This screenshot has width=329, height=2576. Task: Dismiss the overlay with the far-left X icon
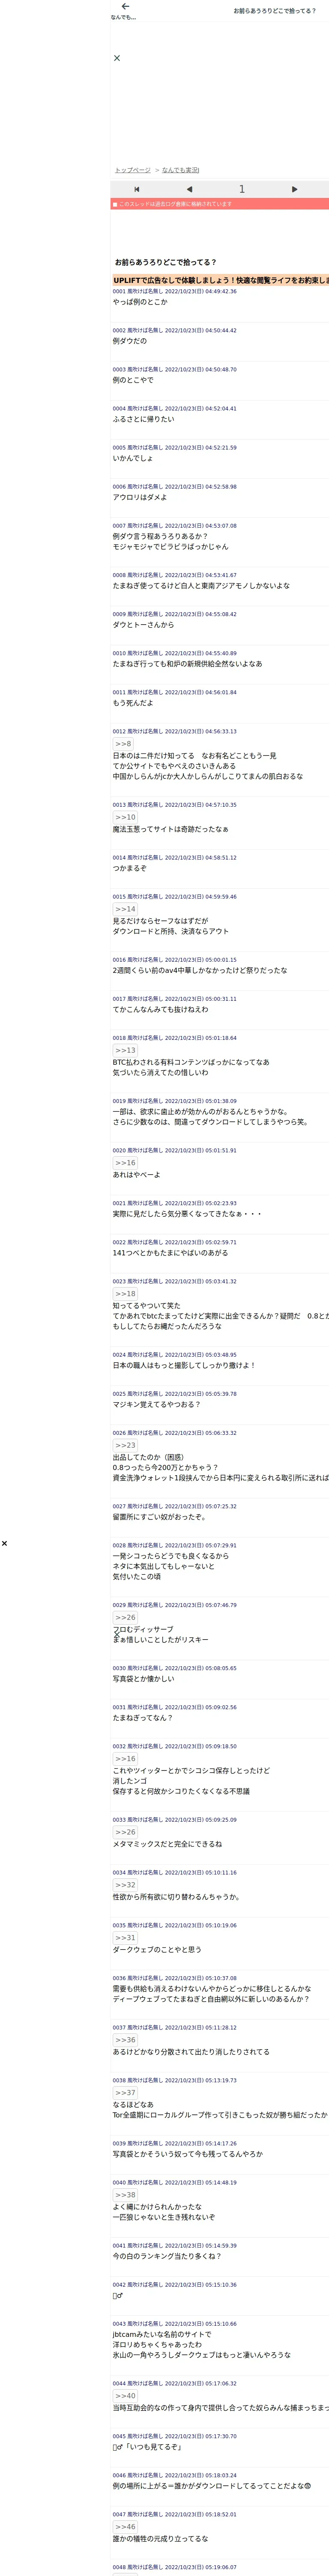4,1543
